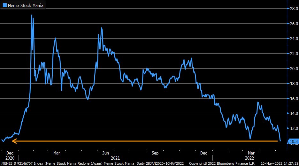Click the 18.0 y-axis label
This screenshot has height=166, width=299.
coord(294,84)
